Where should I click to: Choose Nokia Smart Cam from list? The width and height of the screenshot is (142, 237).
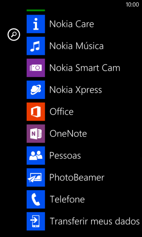coord(85,68)
